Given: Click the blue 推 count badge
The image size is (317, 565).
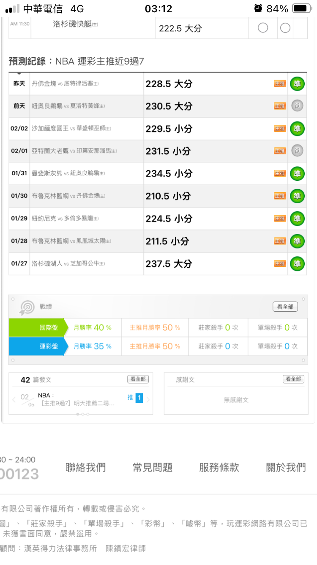Looking at the screenshot, I should coord(139,398).
